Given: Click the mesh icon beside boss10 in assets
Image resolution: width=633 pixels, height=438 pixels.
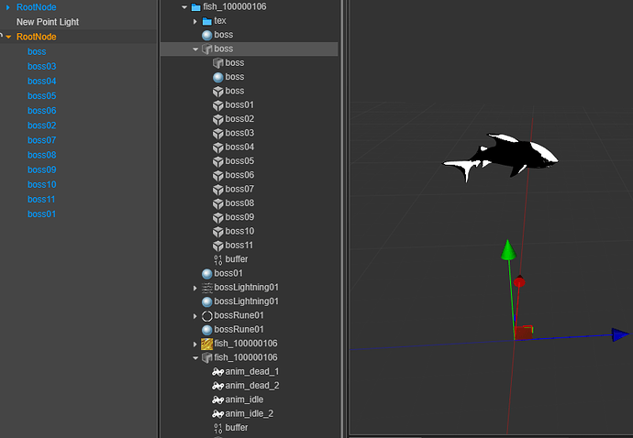Looking at the screenshot, I should pos(218,232).
